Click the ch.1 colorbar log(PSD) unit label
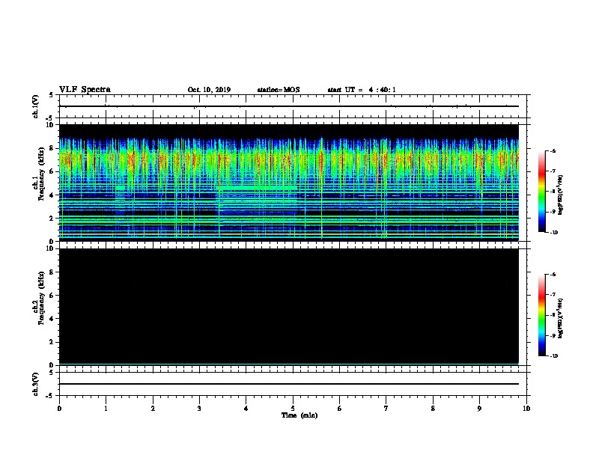 tap(561, 195)
